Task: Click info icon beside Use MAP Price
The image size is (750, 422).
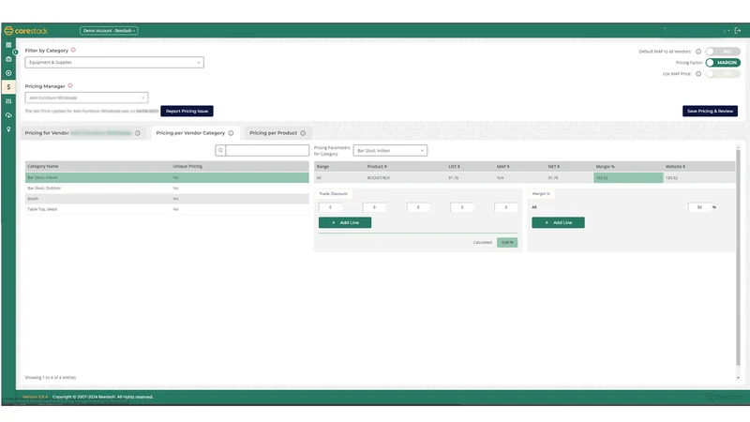Action: pos(698,74)
